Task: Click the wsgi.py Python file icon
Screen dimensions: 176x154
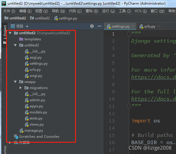Action: 27,76
